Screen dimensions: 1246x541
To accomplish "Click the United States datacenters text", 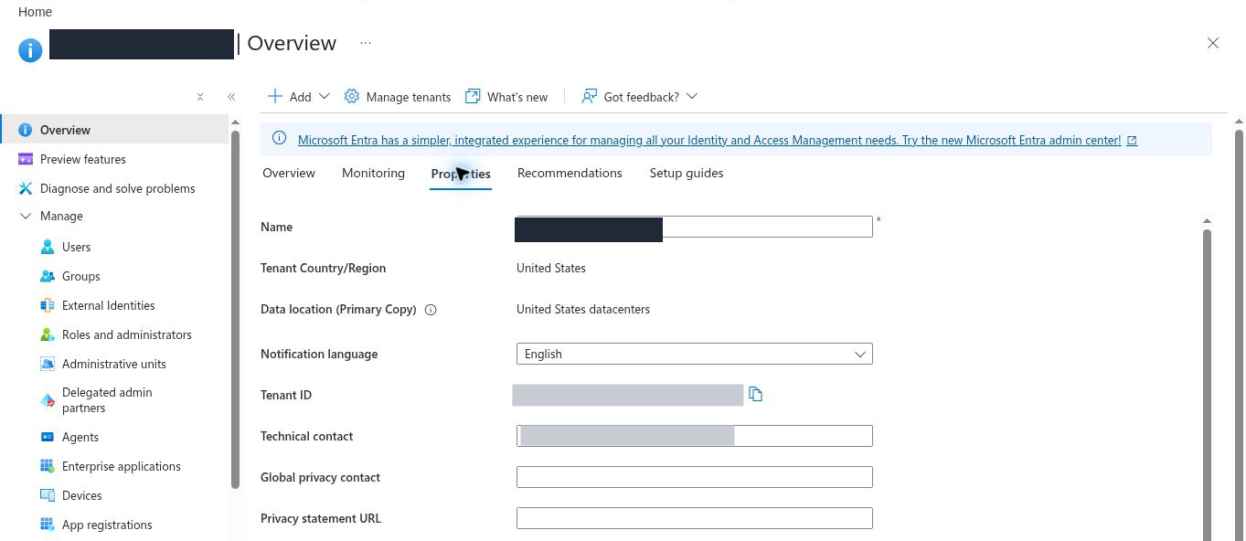I will [583, 309].
